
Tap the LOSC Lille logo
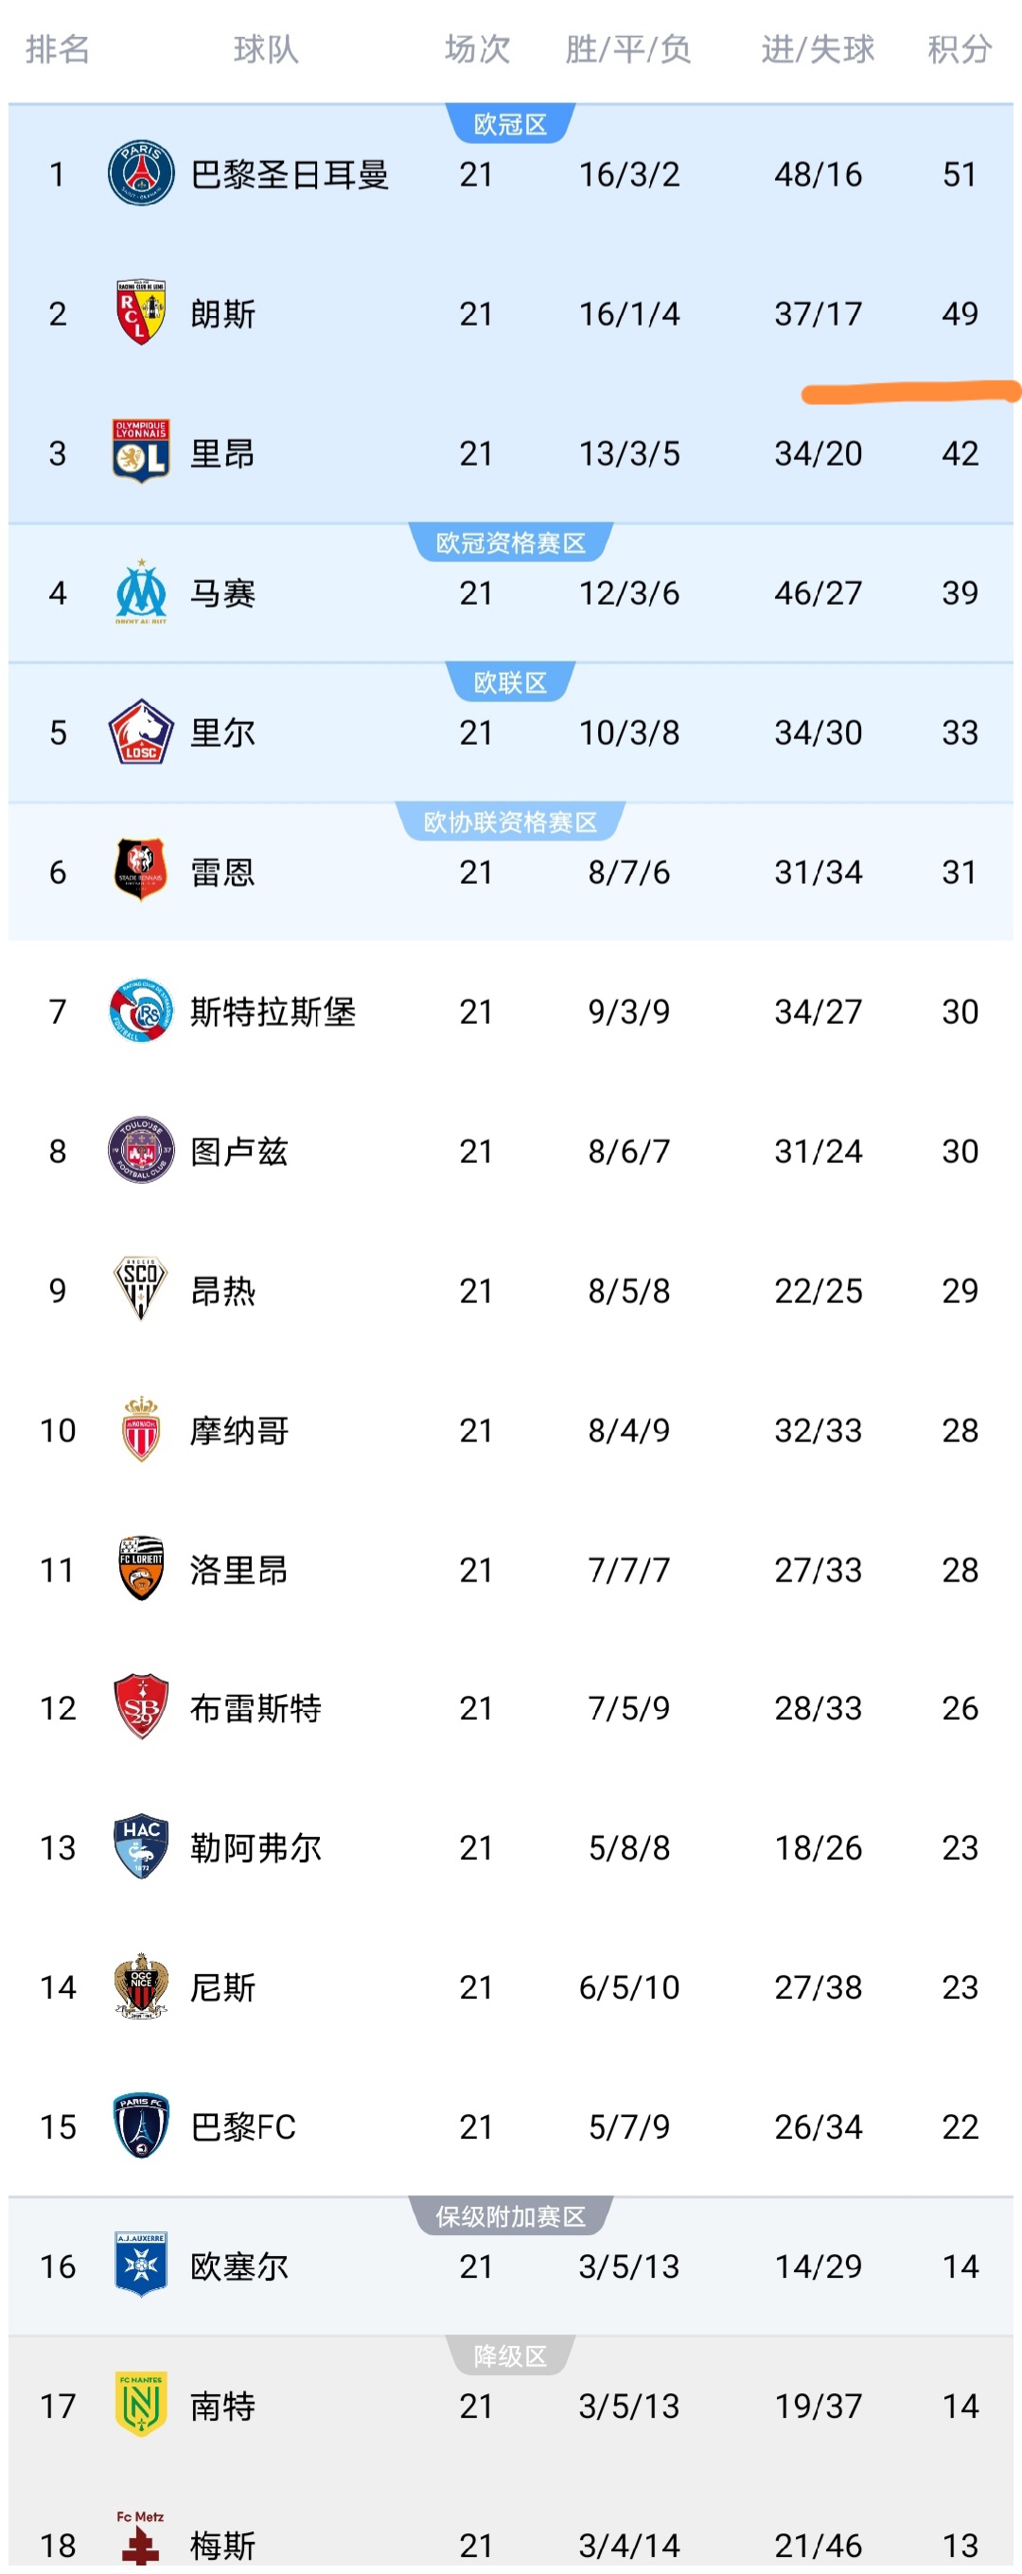pyautogui.click(x=141, y=732)
